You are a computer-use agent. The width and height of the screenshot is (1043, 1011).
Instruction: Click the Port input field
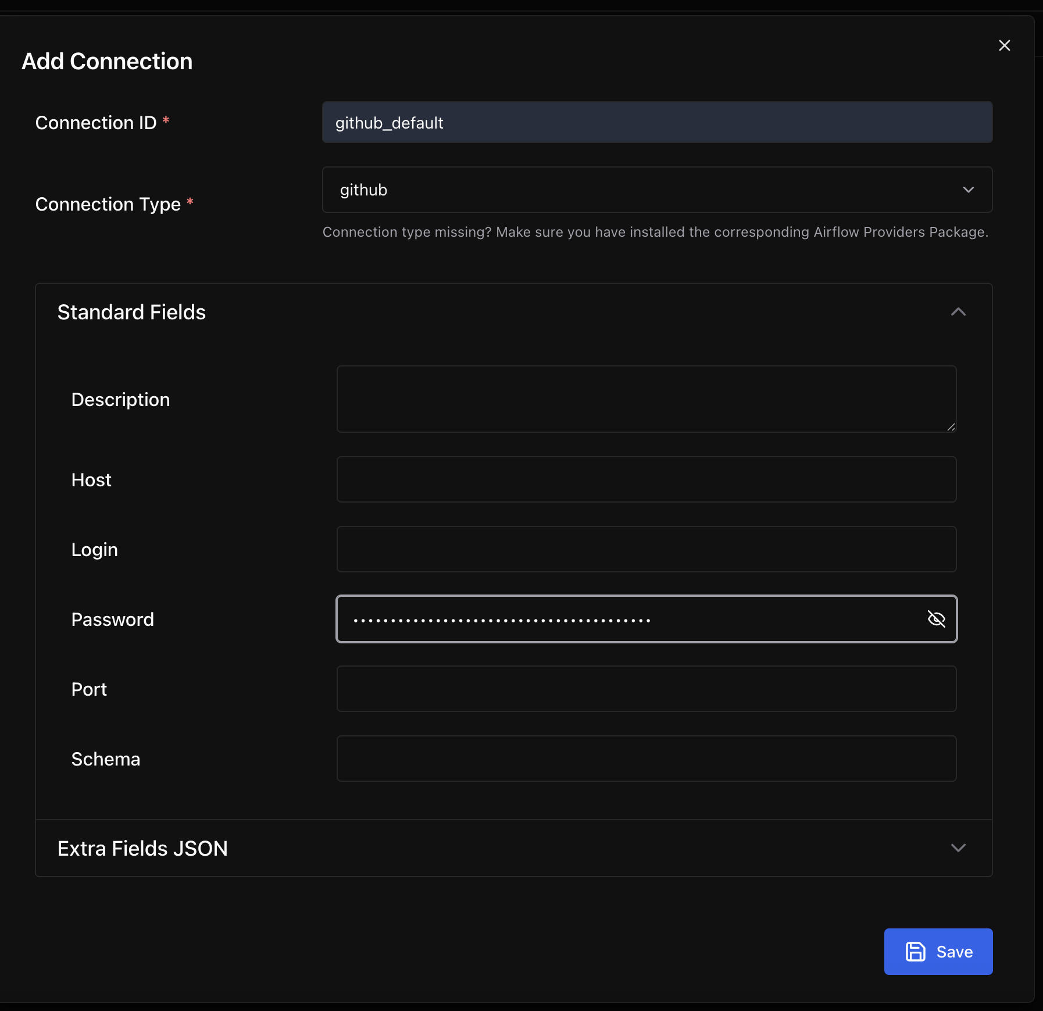(x=646, y=689)
